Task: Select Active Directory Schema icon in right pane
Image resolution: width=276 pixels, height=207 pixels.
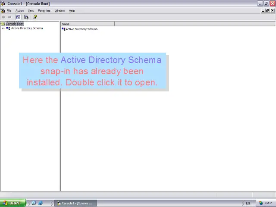Action: click(x=63, y=29)
